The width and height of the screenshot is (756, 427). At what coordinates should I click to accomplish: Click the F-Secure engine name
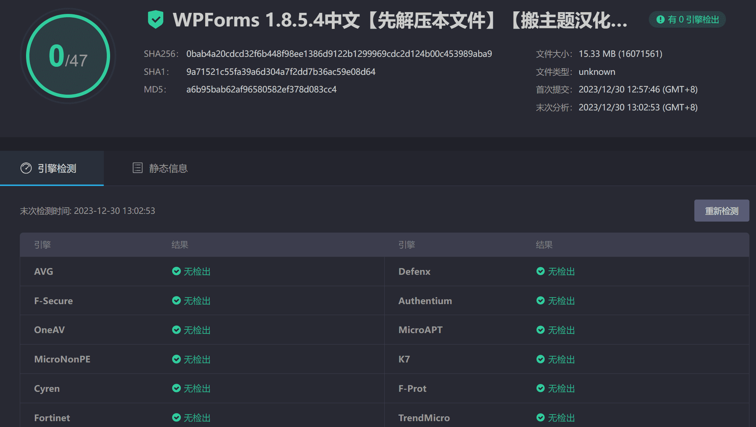(x=54, y=301)
